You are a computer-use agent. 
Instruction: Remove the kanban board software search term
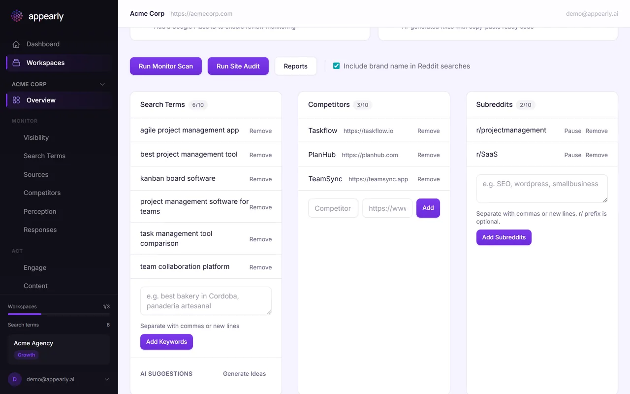(x=260, y=179)
